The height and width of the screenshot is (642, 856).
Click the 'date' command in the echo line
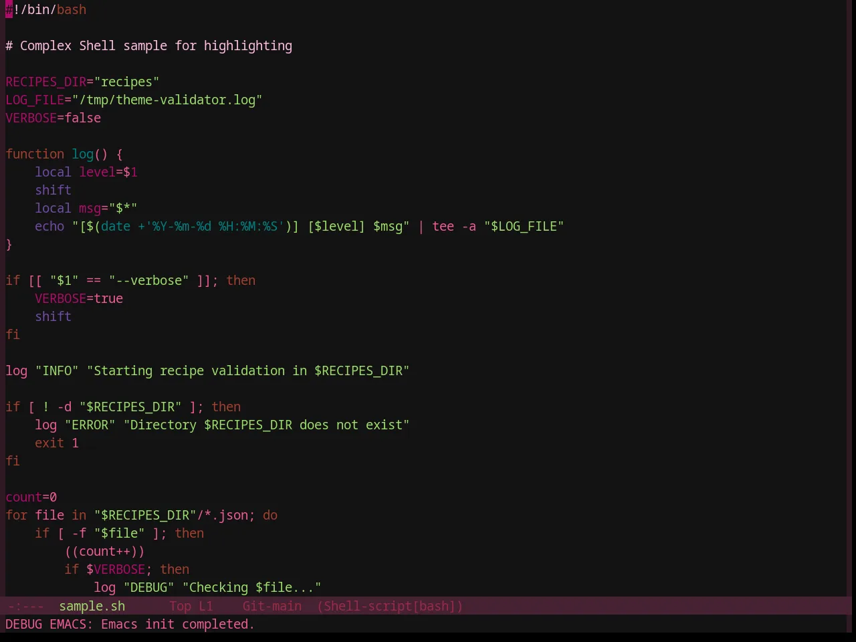(116, 226)
